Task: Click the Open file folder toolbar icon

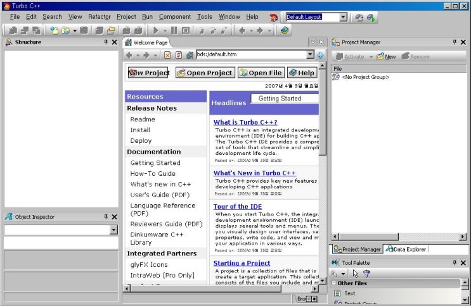Action: click(x=65, y=30)
